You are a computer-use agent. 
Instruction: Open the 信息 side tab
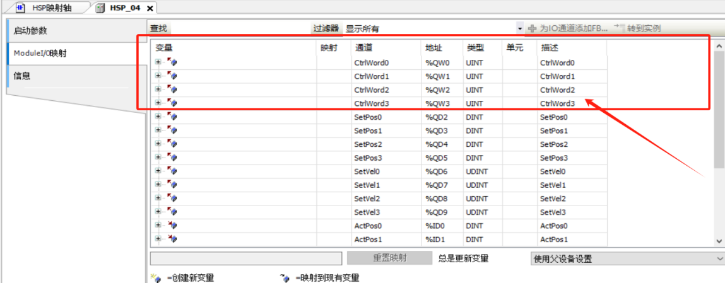coord(77,76)
